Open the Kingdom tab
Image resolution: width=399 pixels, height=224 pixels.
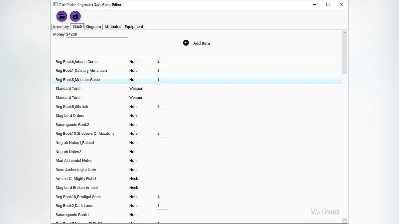click(x=93, y=27)
